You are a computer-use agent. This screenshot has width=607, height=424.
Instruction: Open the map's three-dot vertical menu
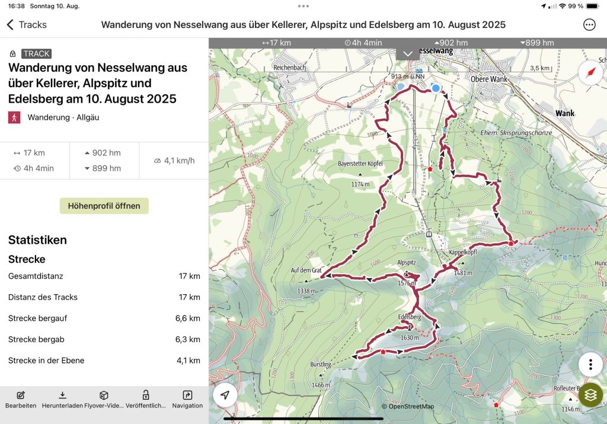click(590, 364)
